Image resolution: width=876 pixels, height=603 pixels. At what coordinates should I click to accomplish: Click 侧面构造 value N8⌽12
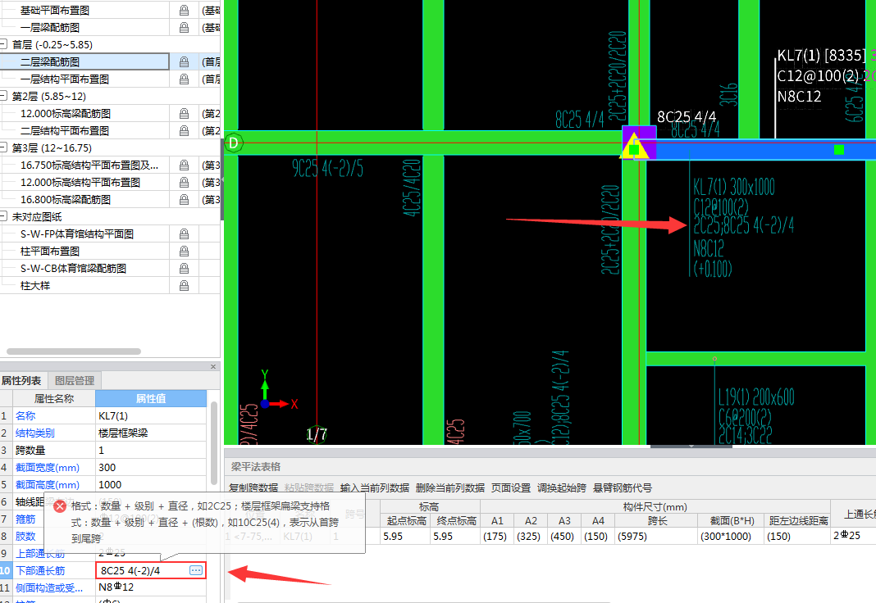(x=151, y=587)
